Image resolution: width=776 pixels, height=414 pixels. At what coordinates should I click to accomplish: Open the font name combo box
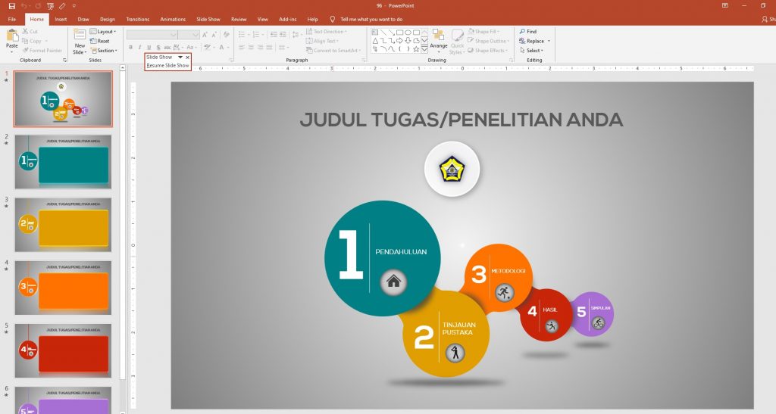click(152, 35)
